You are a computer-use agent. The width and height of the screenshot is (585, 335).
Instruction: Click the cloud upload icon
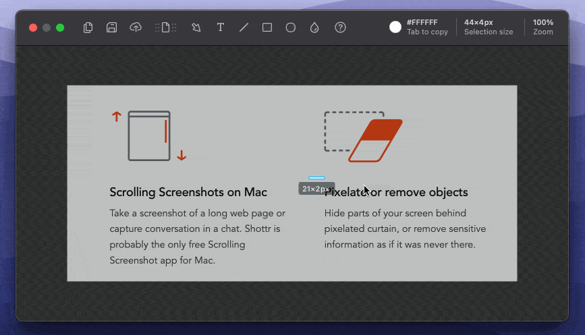pos(136,28)
